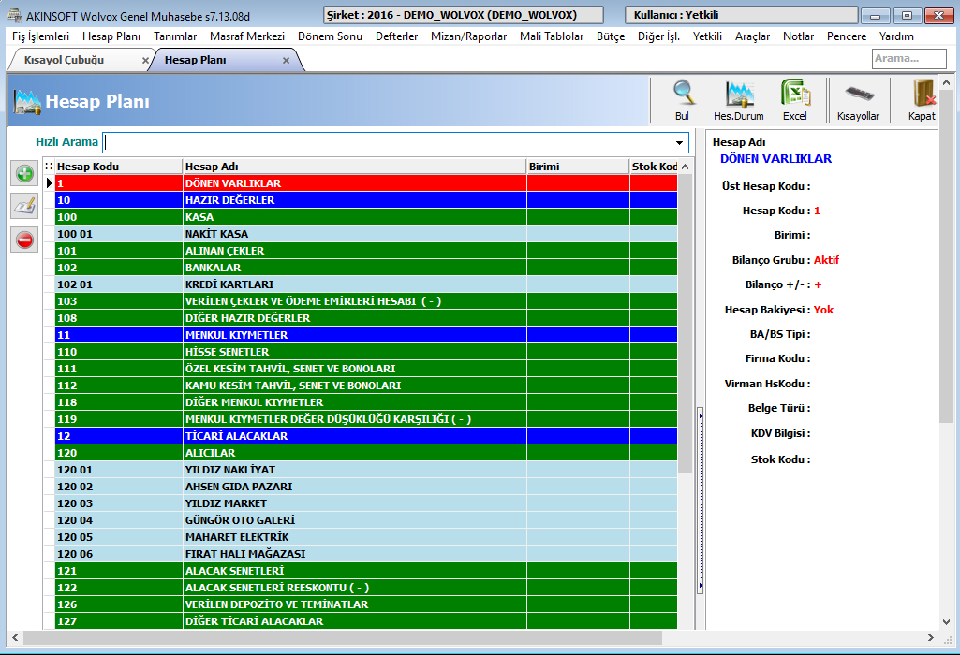Select the YILDIZ NAKLİYAT row
The width and height of the screenshot is (960, 655).
click(x=366, y=470)
